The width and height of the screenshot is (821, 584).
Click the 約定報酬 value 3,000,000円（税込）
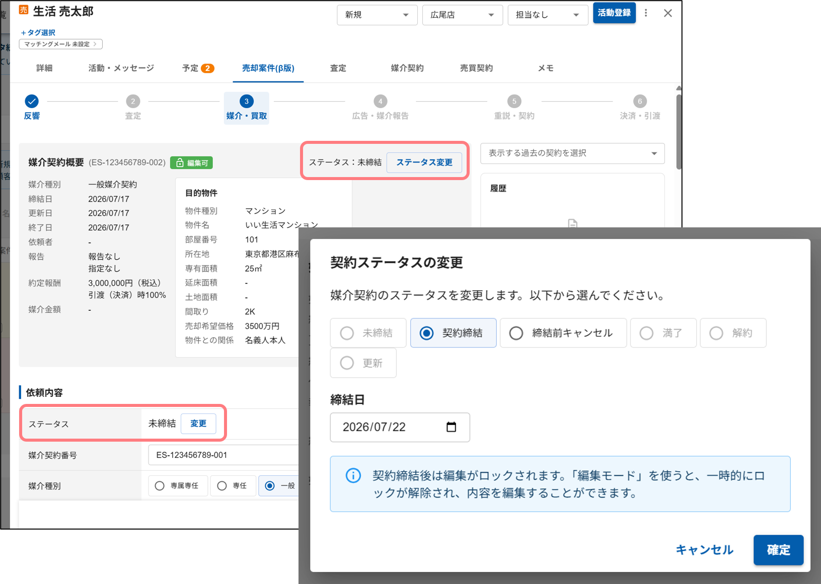[125, 283]
